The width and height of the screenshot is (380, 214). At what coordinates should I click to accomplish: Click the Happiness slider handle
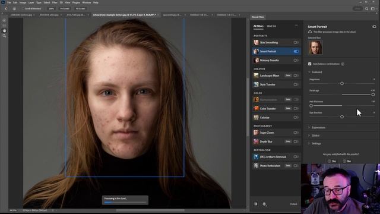(342, 83)
